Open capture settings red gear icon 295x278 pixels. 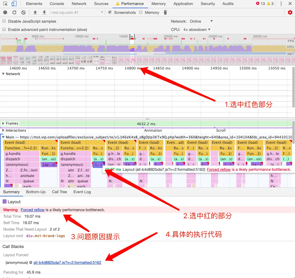pos(290,12)
